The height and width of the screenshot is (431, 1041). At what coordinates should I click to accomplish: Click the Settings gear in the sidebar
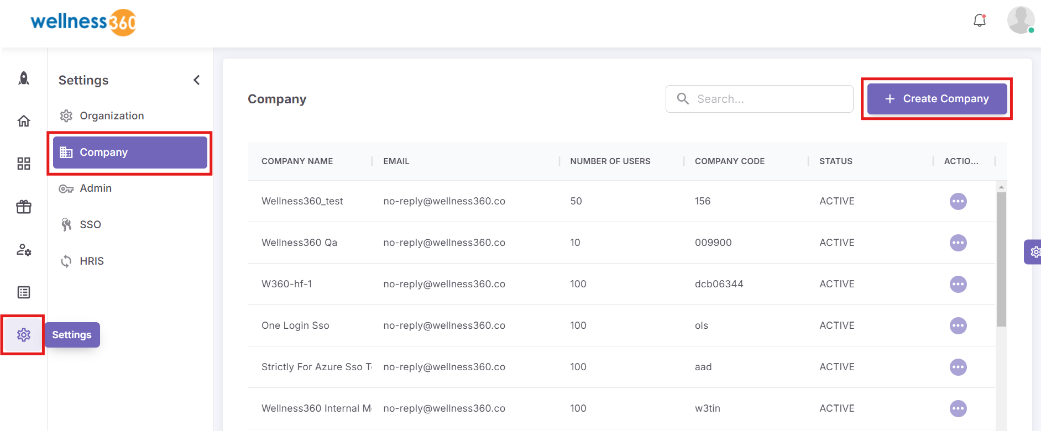pos(24,335)
